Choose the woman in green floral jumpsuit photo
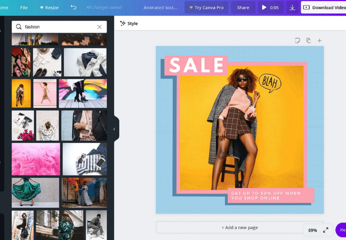The height and width of the screenshot is (240, 346). click(x=60, y=225)
